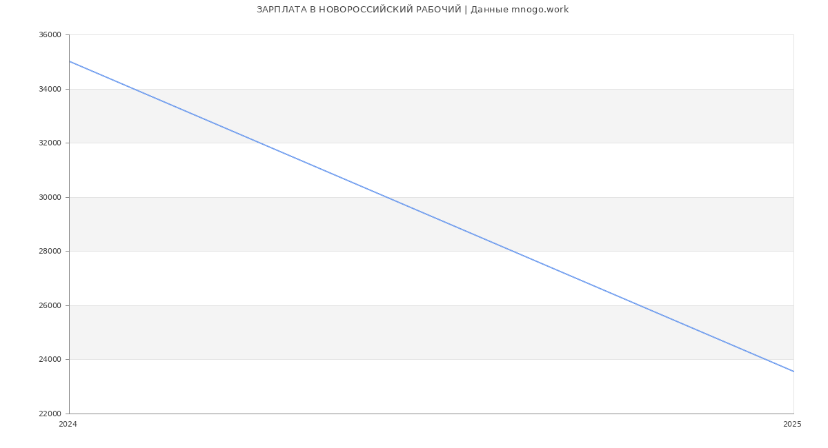
Task: Click the 2024 x-axis label
Action: [x=68, y=424]
